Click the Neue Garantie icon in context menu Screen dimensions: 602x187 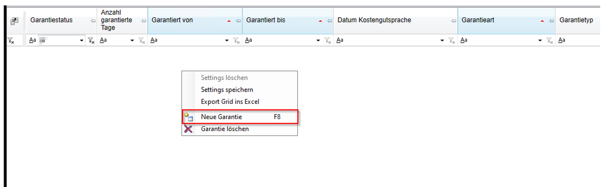click(x=189, y=117)
